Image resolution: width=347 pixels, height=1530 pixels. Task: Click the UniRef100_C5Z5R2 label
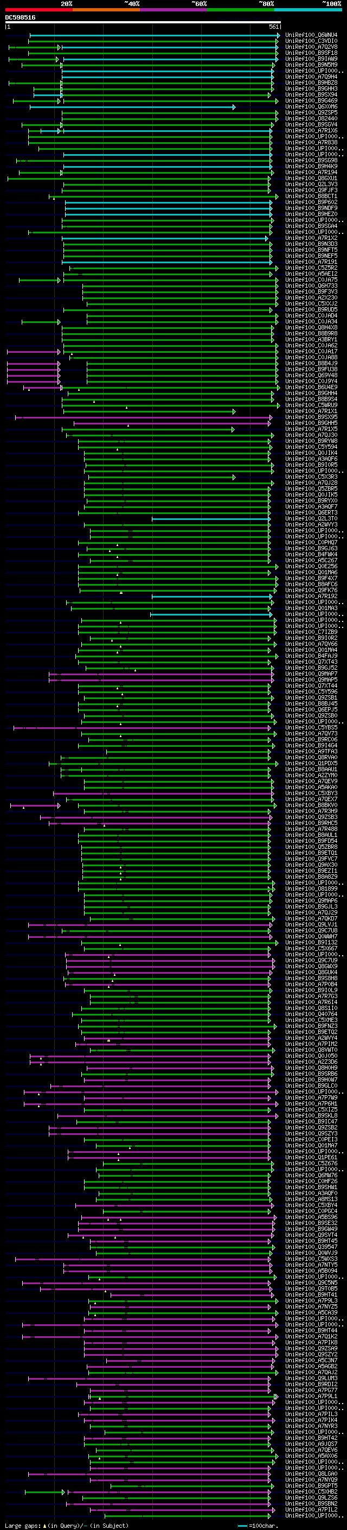[311, 268]
